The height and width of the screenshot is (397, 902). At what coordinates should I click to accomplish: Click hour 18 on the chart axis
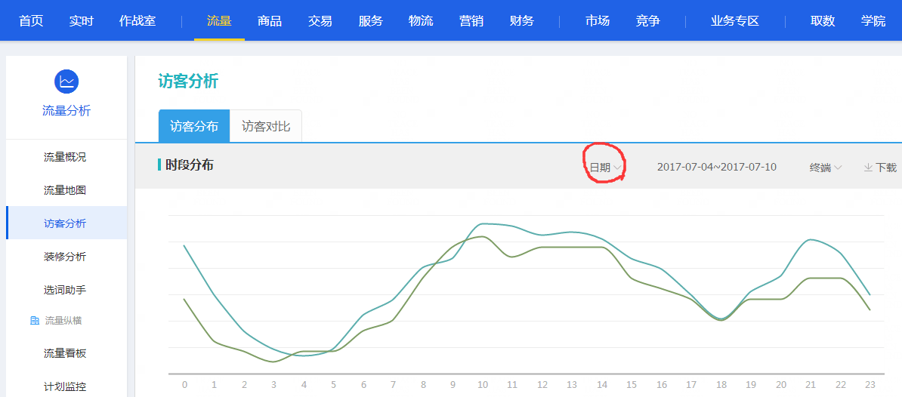pos(721,384)
